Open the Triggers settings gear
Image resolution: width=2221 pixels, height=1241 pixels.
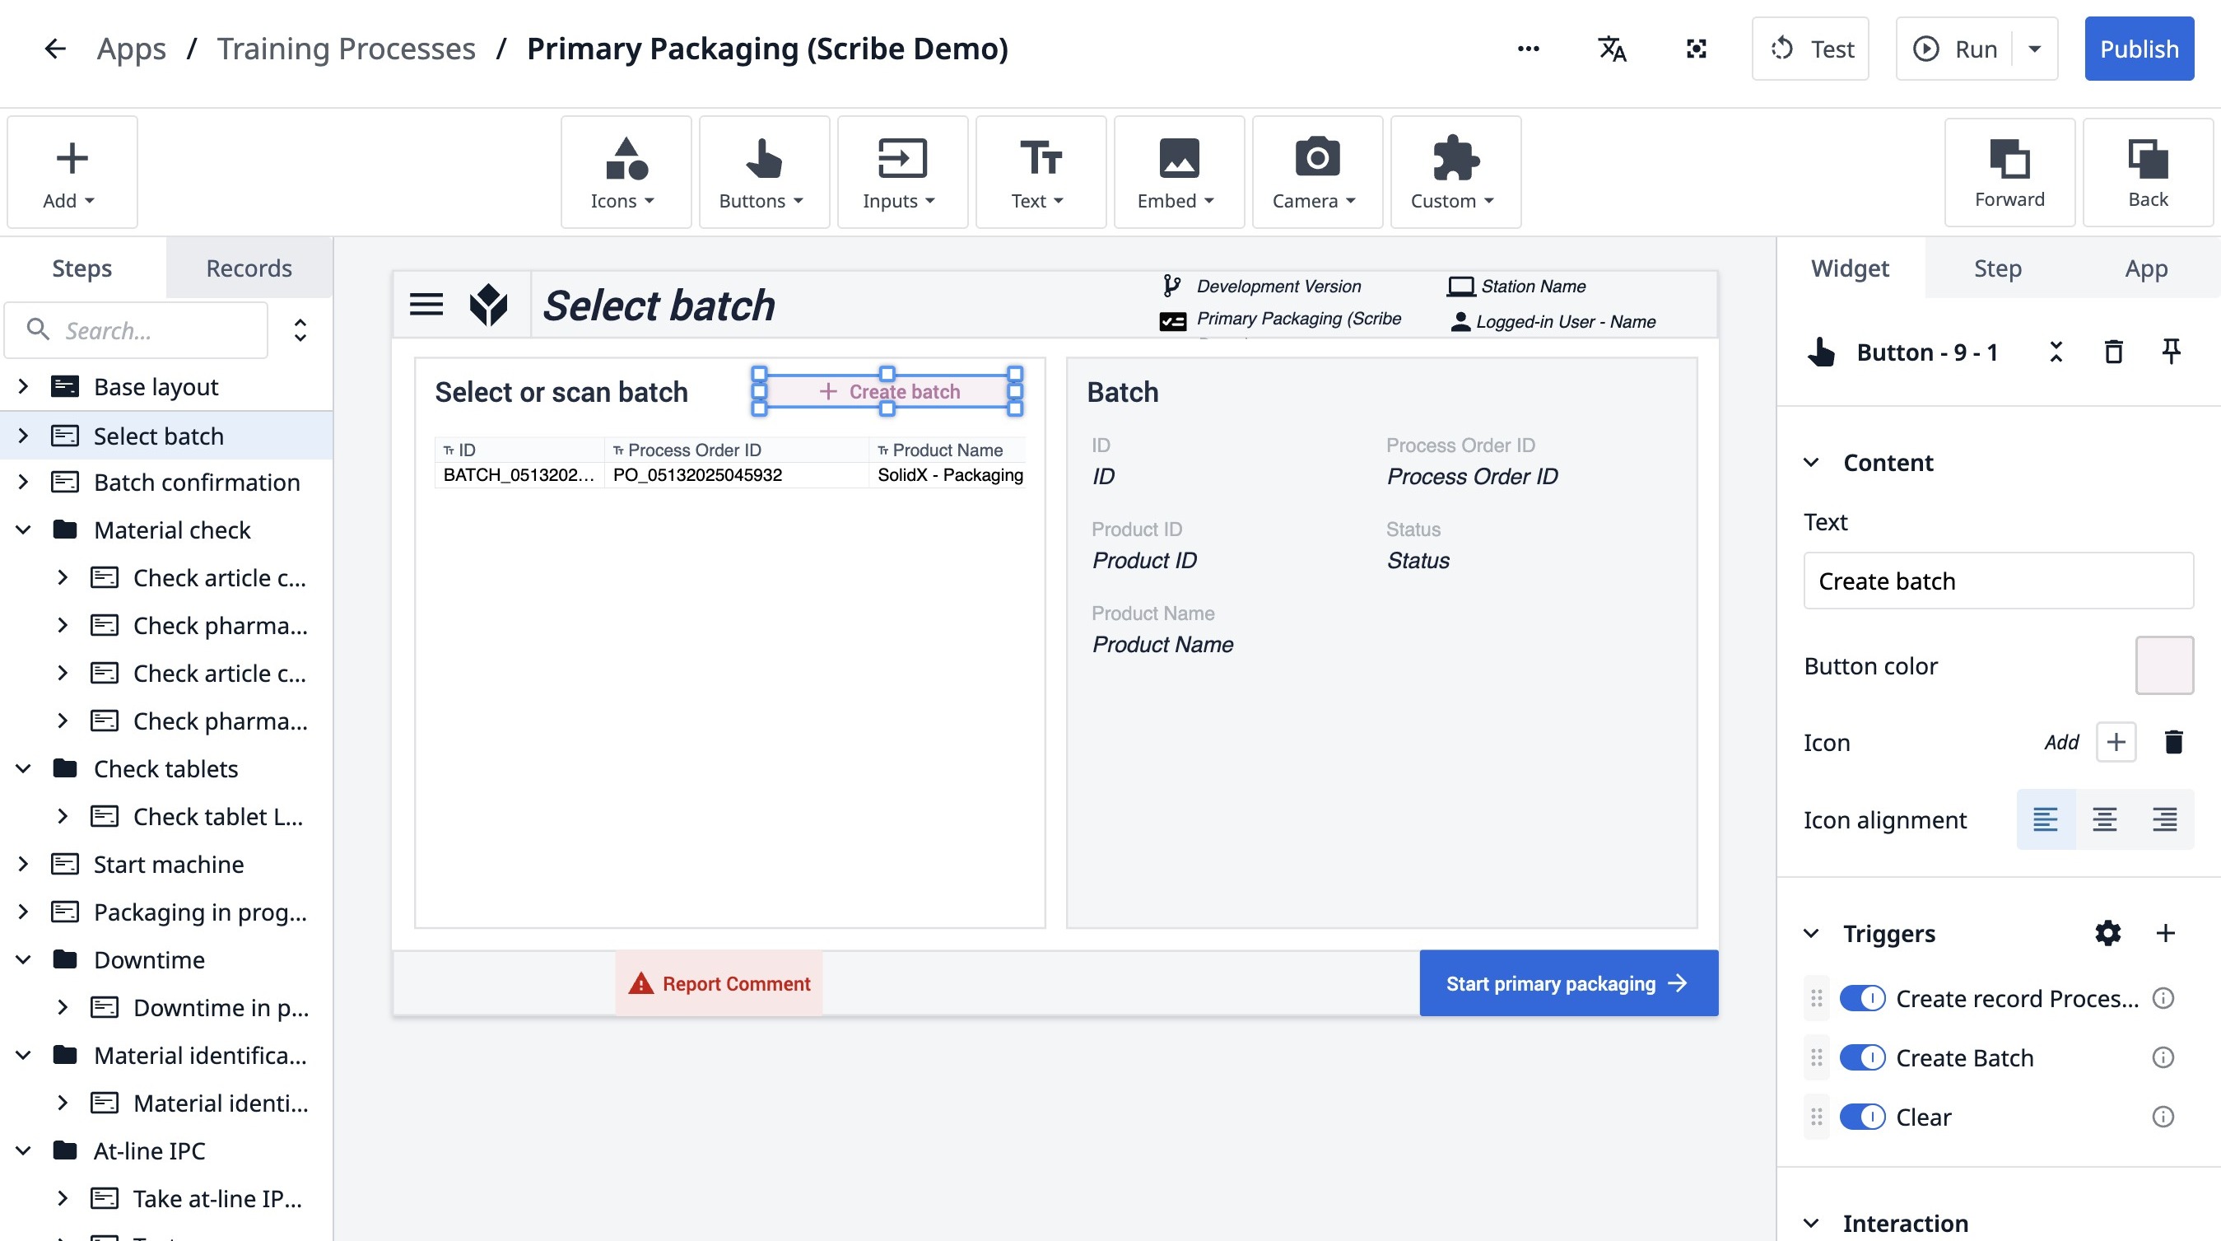pos(2107,933)
